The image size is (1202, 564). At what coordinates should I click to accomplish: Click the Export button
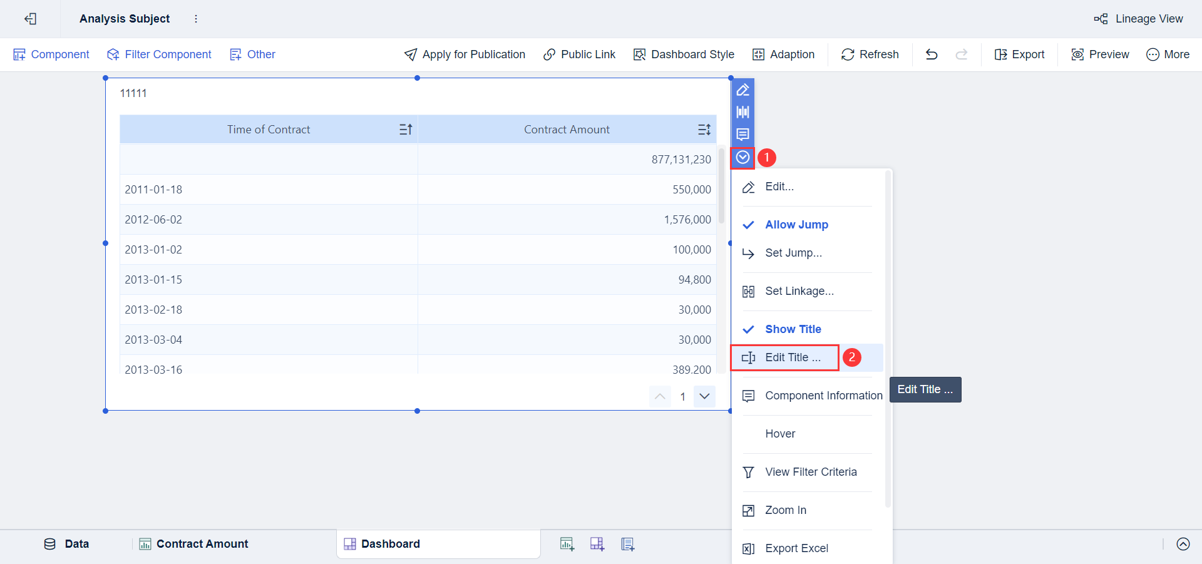[x=1019, y=54]
